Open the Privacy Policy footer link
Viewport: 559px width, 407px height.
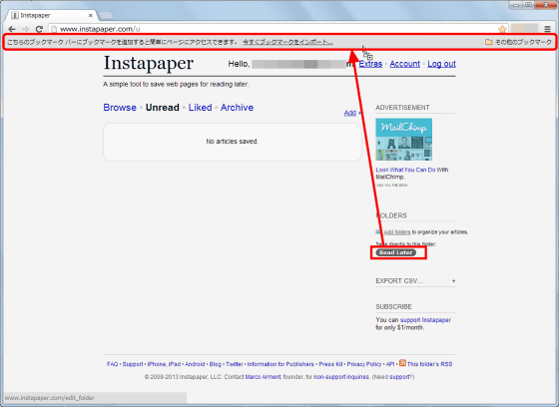click(x=364, y=364)
